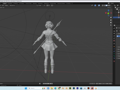Click zoom magnifier icon in viewport
120x90 pixels.
[111, 17]
